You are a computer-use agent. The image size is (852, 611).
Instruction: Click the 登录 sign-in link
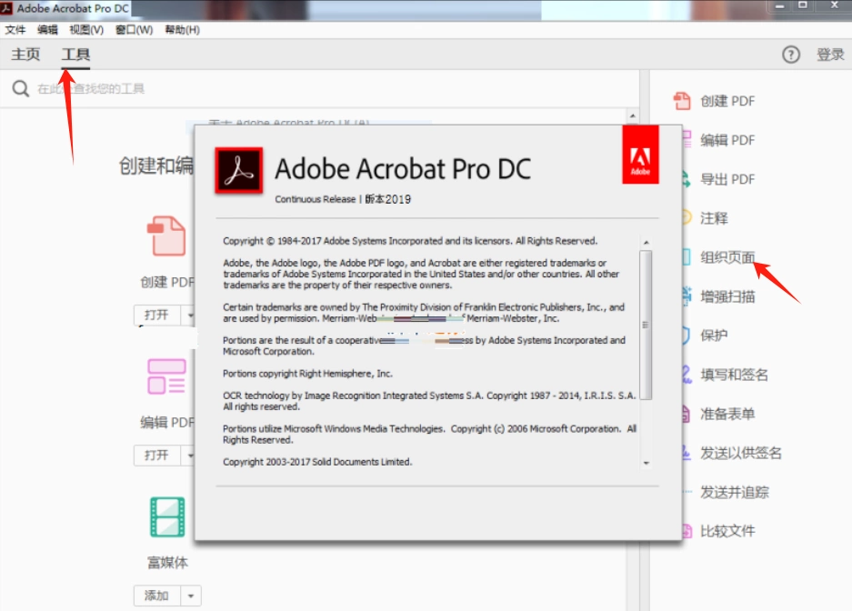pyautogui.click(x=830, y=55)
